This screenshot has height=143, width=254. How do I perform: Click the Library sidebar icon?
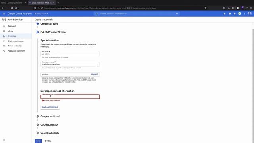tap(4, 31)
